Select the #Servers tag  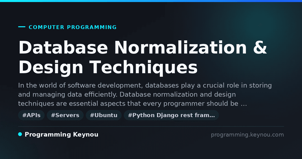[65, 115]
